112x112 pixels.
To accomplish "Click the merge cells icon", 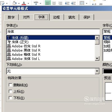I will pyautogui.click(x=82, y=3).
